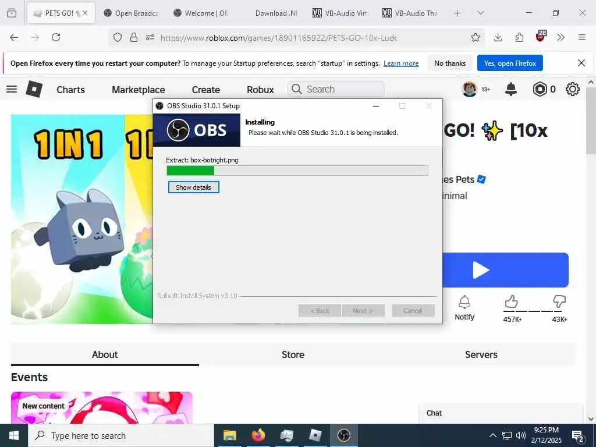Open the Roblox Chat panel
This screenshot has height=447, width=596.
coord(501,414)
